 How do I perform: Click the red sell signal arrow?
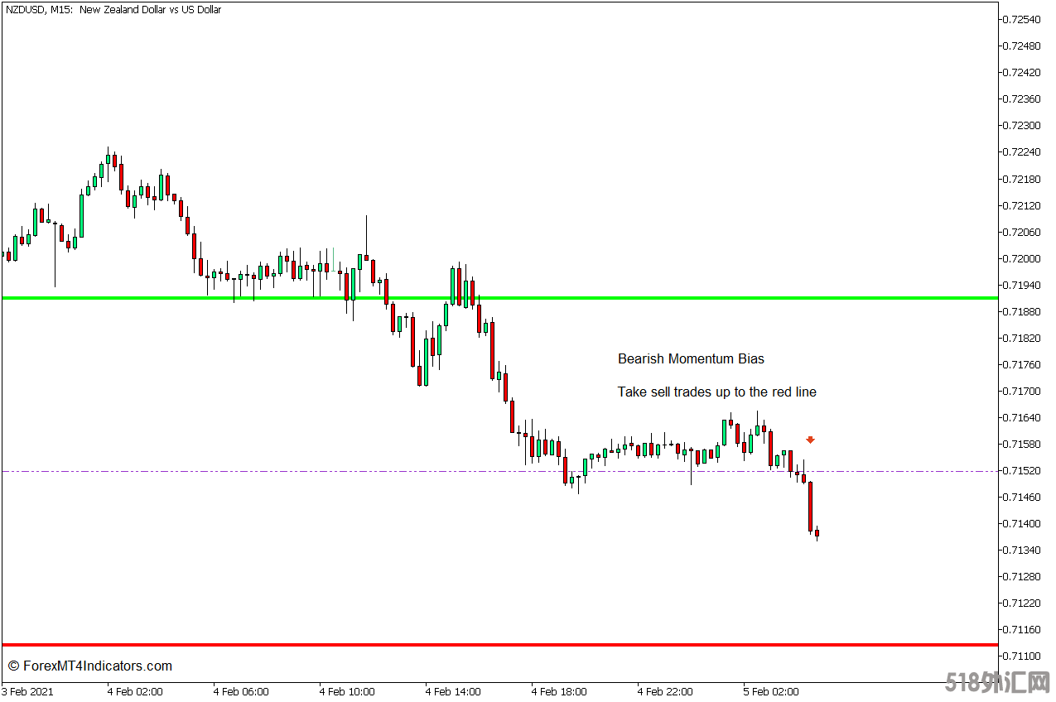(x=811, y=440)
